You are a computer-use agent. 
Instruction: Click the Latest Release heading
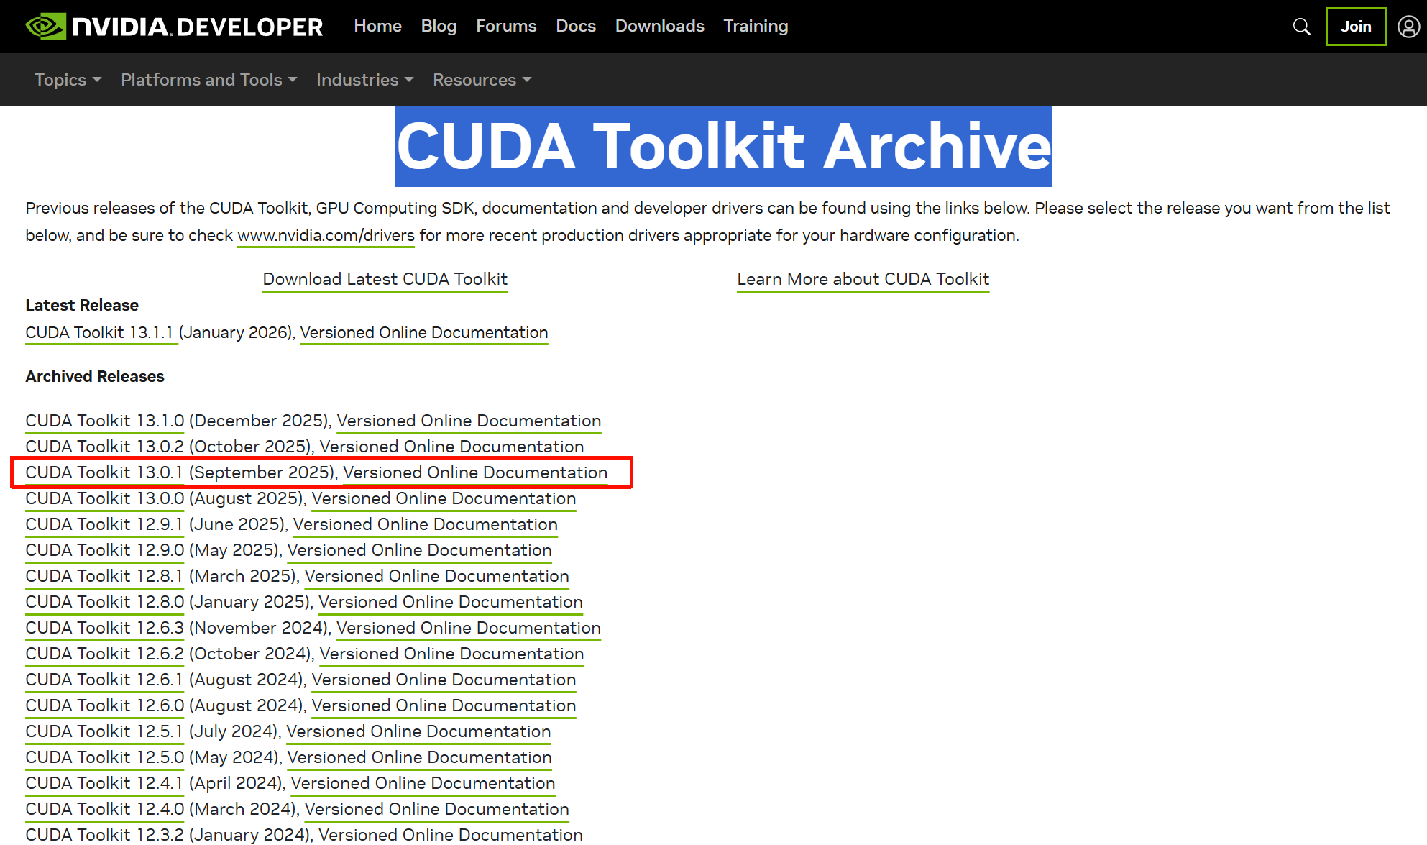(x=82, y=306)
